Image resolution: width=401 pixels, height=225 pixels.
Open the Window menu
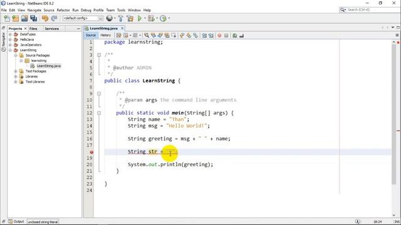134,10
